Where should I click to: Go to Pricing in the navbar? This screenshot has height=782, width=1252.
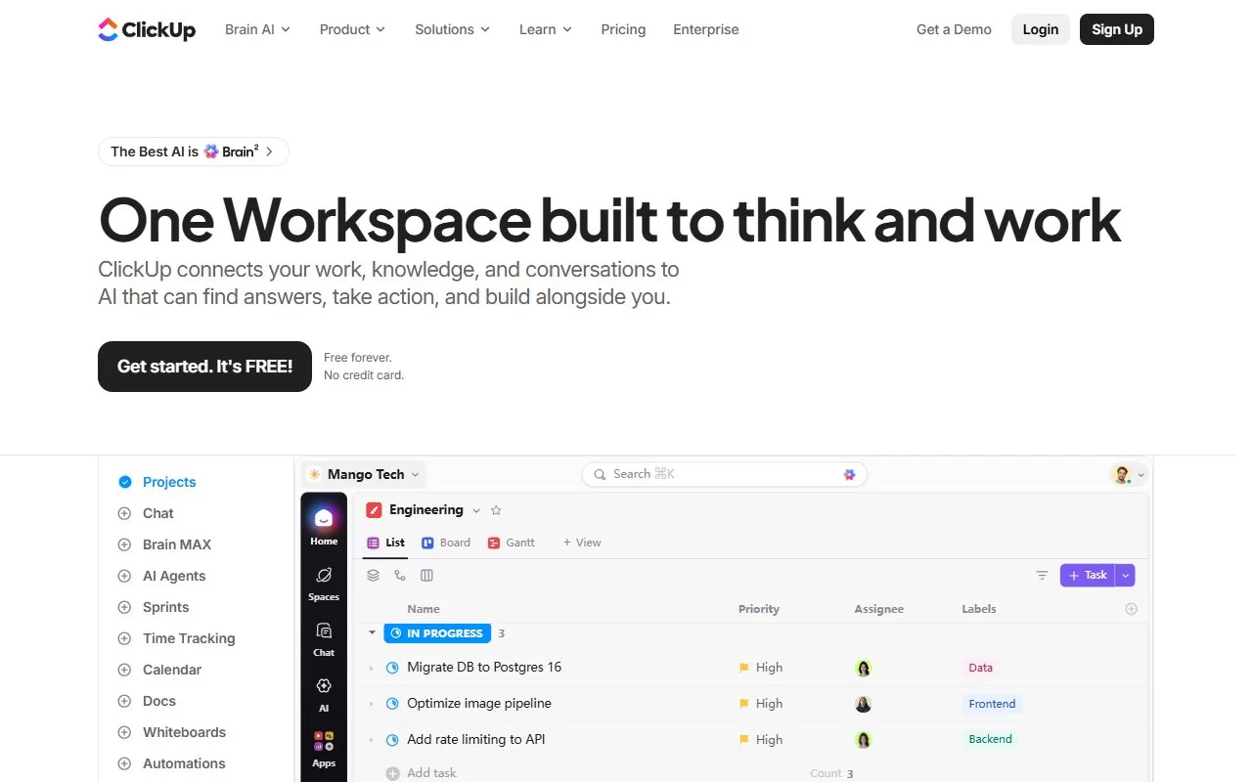point(623,29)
